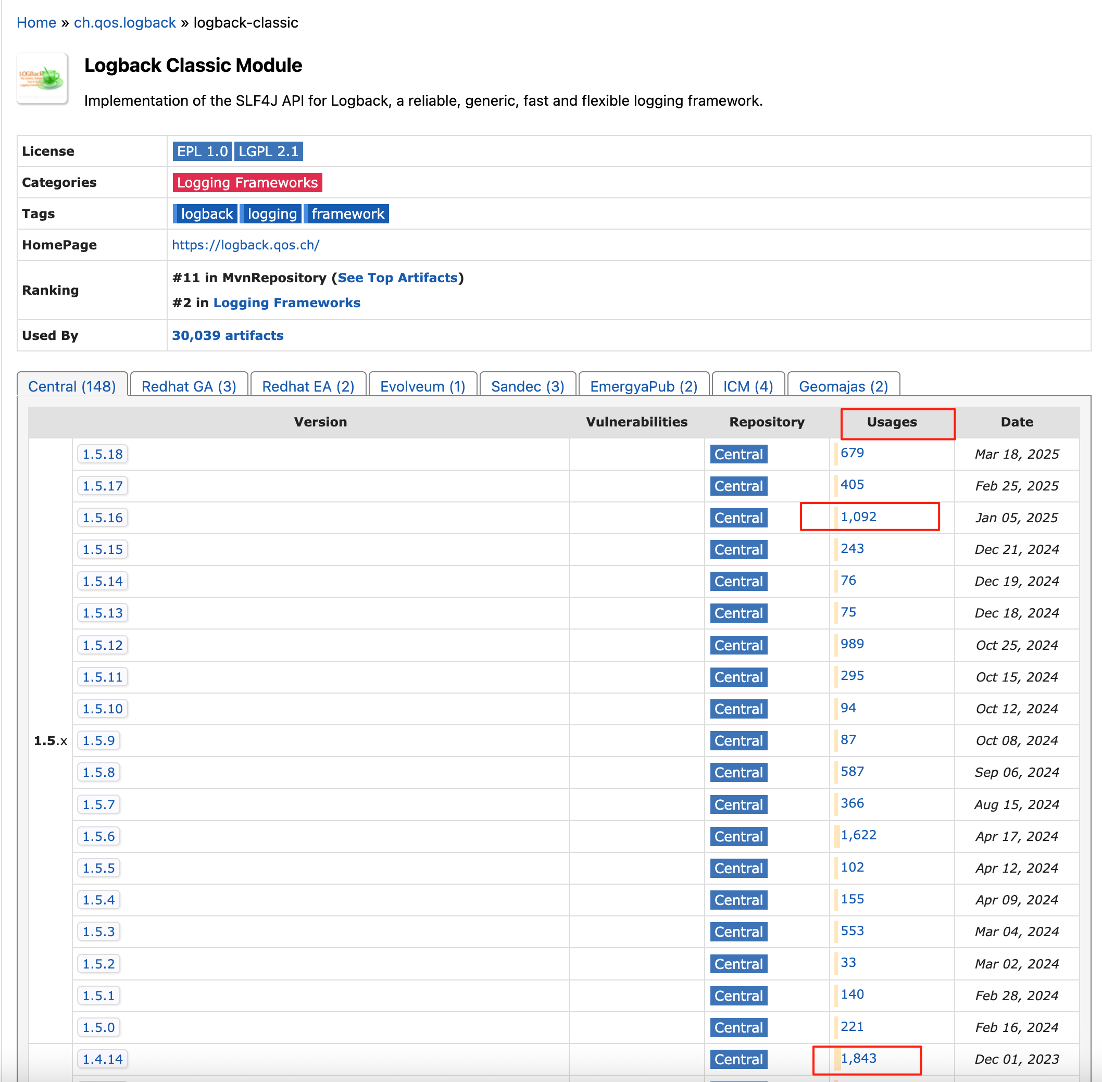This screenshot has width=1102, height=1082.
Task: Click the logback tag
Action: click(x=206, y=213)
